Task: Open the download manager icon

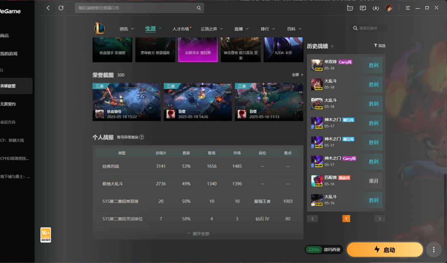Action: tap(376, 8)
